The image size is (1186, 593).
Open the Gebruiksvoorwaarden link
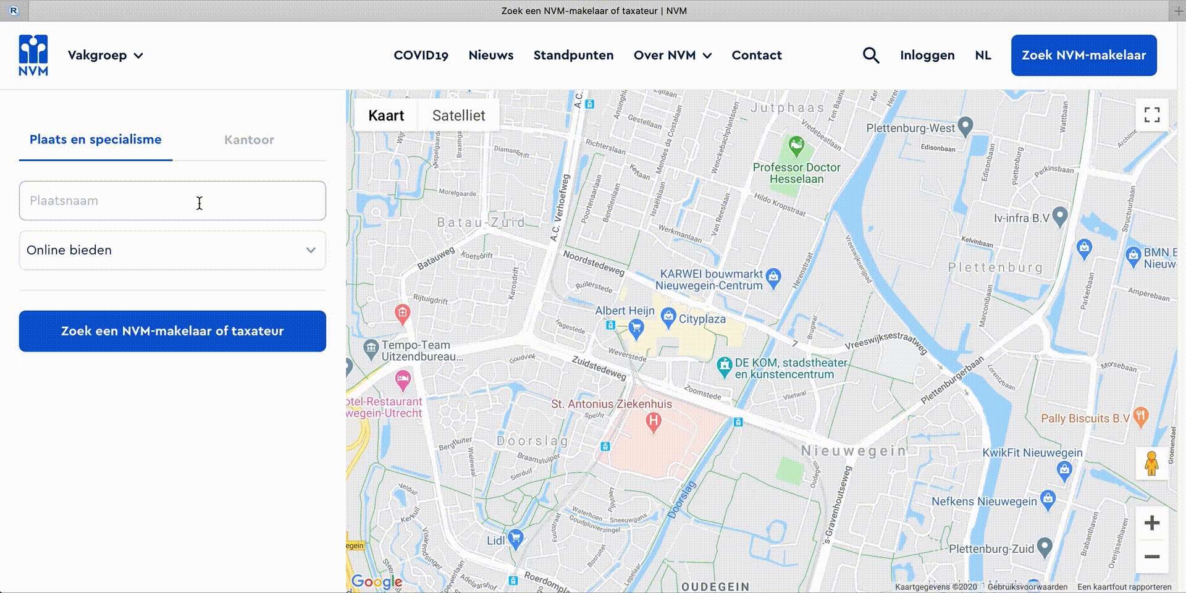pyautogui.click(x=1027, y=587)
